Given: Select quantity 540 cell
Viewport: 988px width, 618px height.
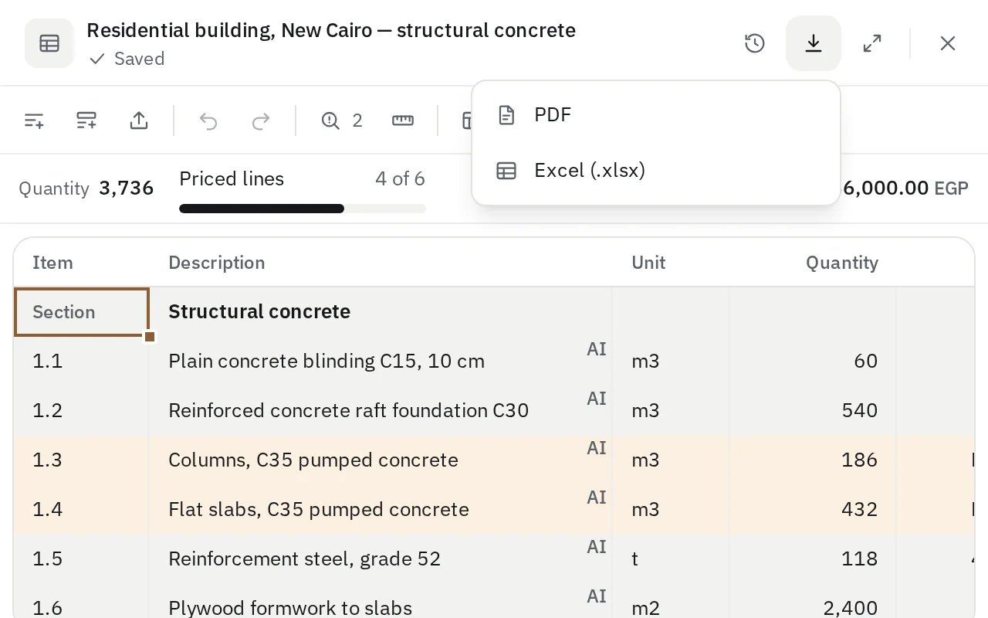Looking at the screenshot, I should [x=814, y=411].
